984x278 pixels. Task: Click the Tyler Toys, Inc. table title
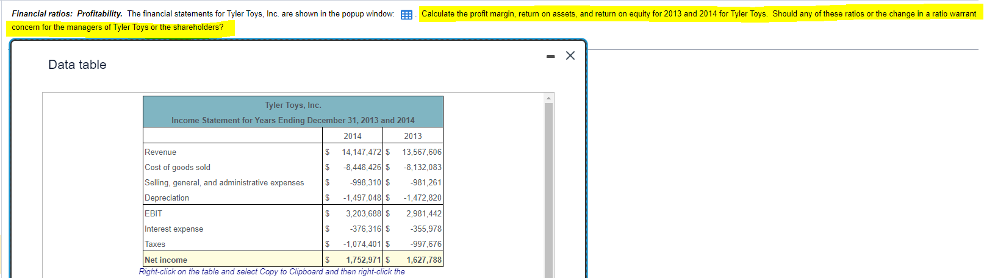pyautogui.click(x=293, y=105)
